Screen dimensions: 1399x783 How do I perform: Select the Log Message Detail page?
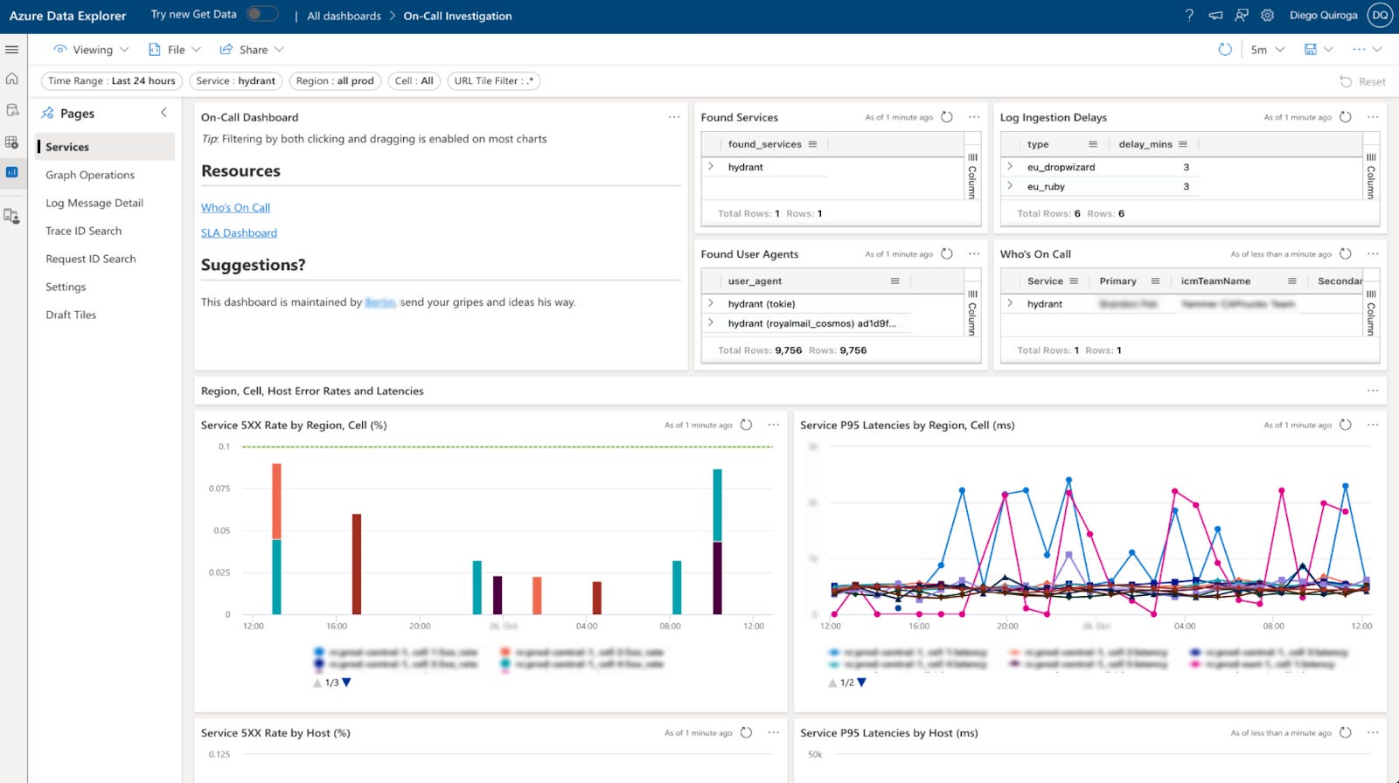pyautogui.click(x=94, y=203)
